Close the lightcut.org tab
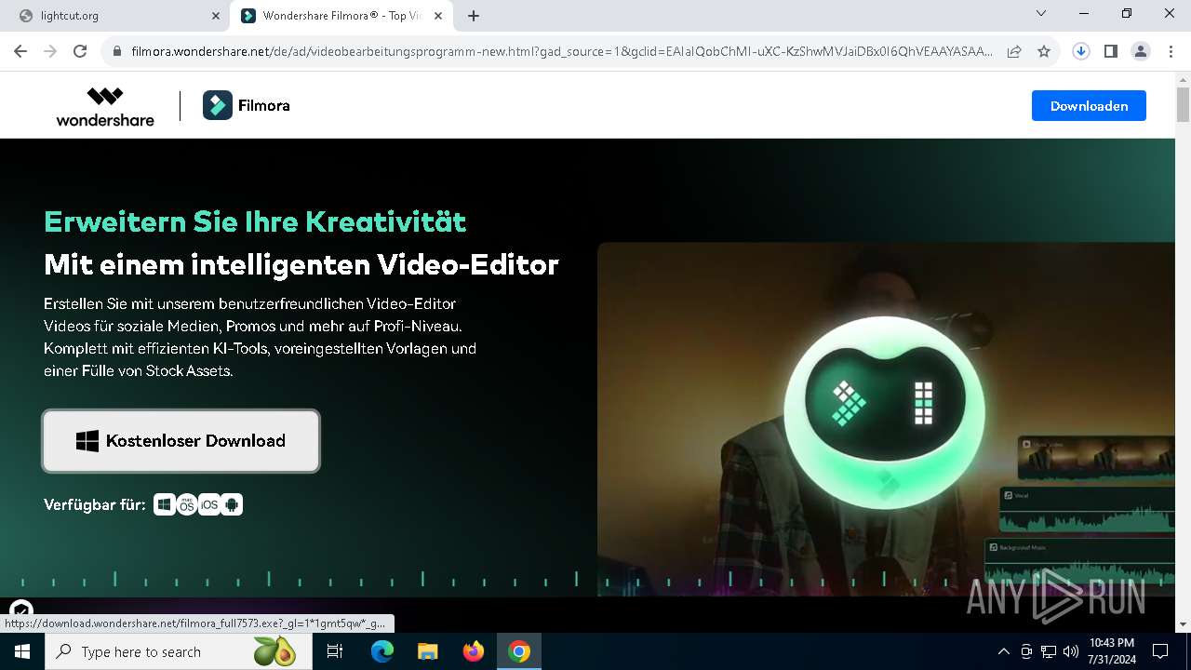 click(x=216, y=16)
